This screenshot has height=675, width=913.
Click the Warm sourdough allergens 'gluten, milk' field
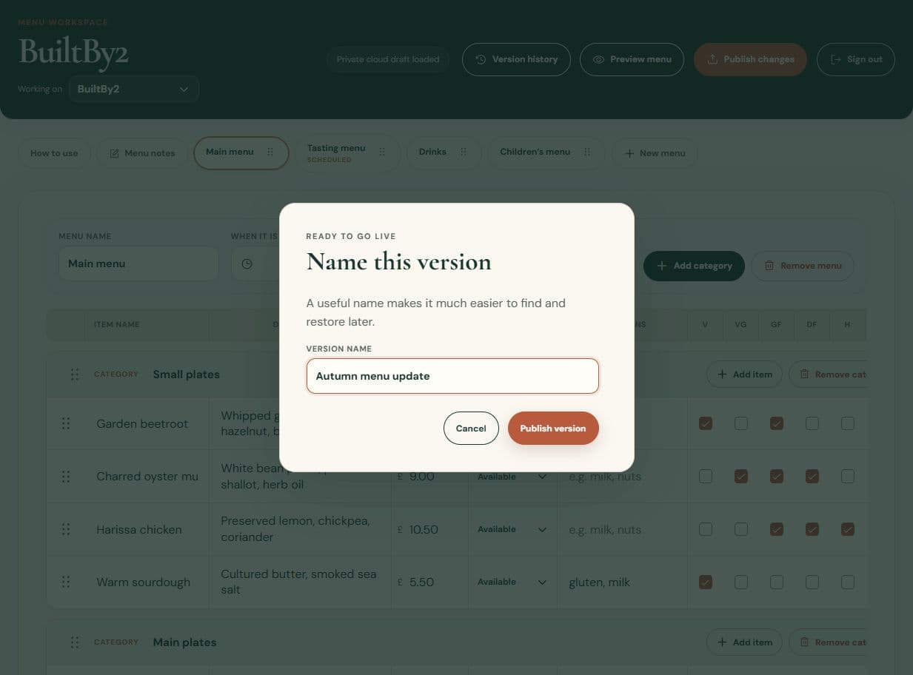tap(622, 582)
